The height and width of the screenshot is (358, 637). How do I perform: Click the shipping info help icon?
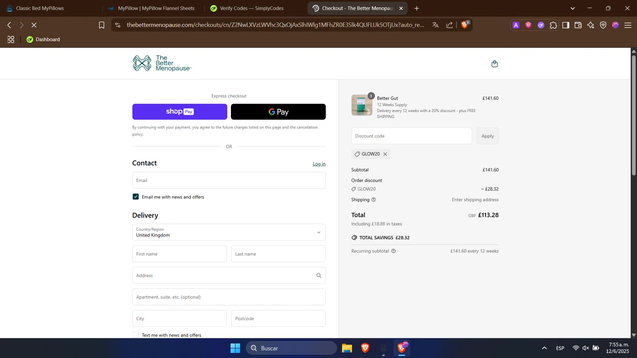point(374,200)
